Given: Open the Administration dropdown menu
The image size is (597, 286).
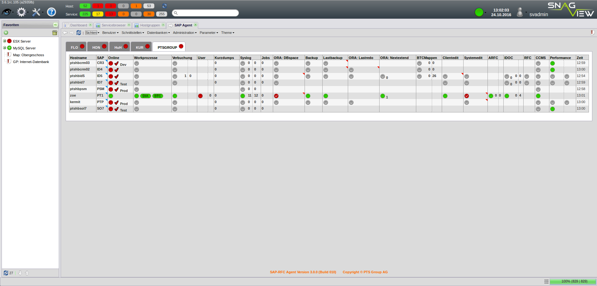Looking at the screenshot, I should coord(185,33).
